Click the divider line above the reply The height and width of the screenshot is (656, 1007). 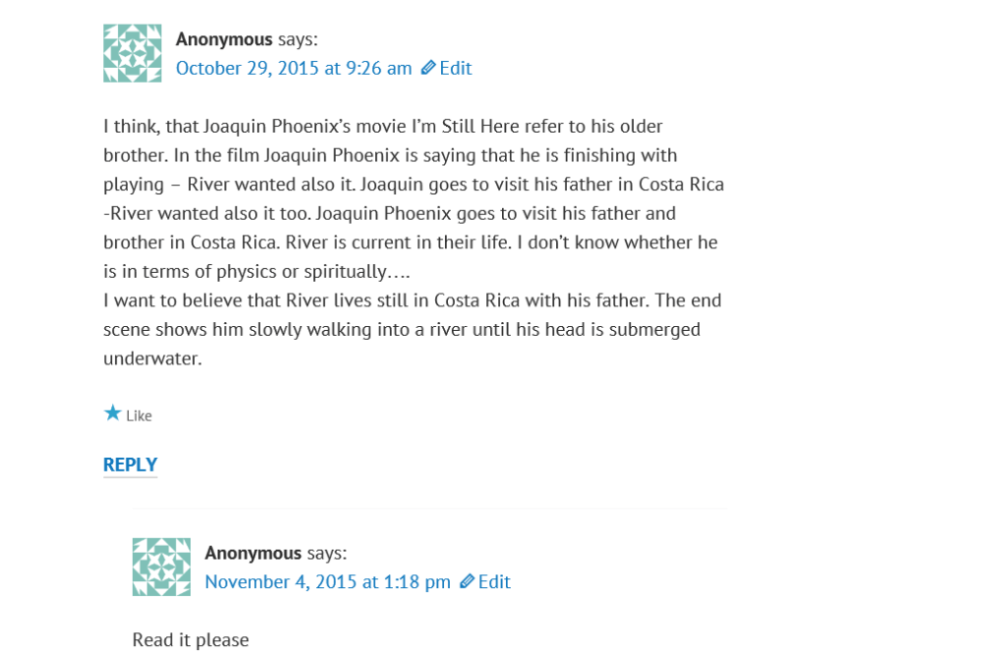click(x=430, y=509)
